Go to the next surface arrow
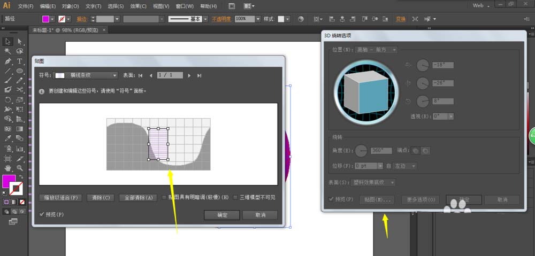This screenshot has height=256, width=535. click(x=189, y=75)
